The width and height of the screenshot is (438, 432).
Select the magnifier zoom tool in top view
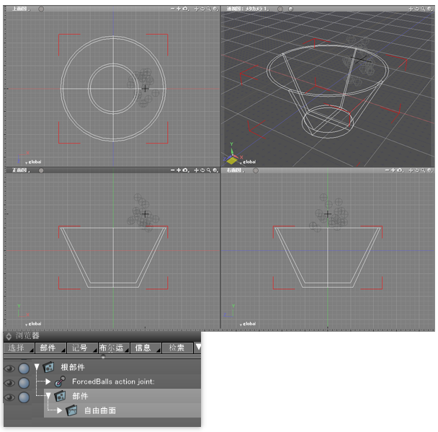pos(209,9)
